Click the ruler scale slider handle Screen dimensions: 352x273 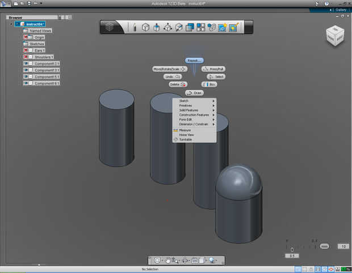[292, 249]
